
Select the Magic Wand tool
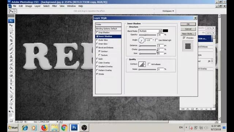(11, 37)
